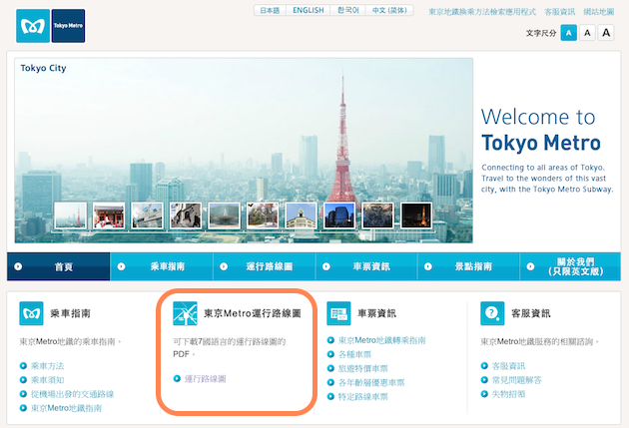Switch language to 日本語
Screen dimensions: 629x428
270,10
